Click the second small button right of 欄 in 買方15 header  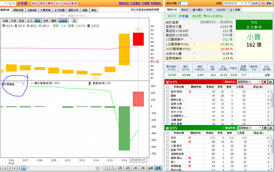coord(270,82)
